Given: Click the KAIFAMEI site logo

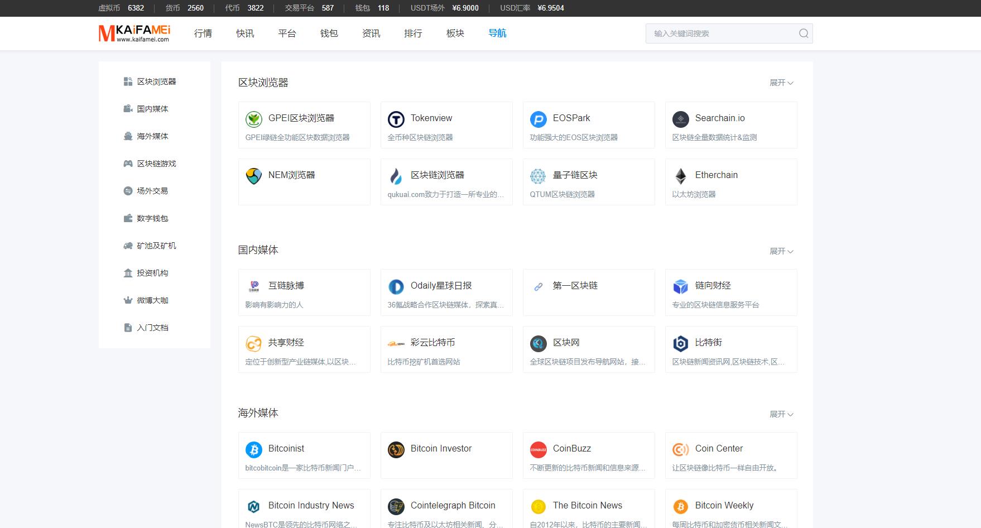Looking at the screenshot, I should 134,33.
